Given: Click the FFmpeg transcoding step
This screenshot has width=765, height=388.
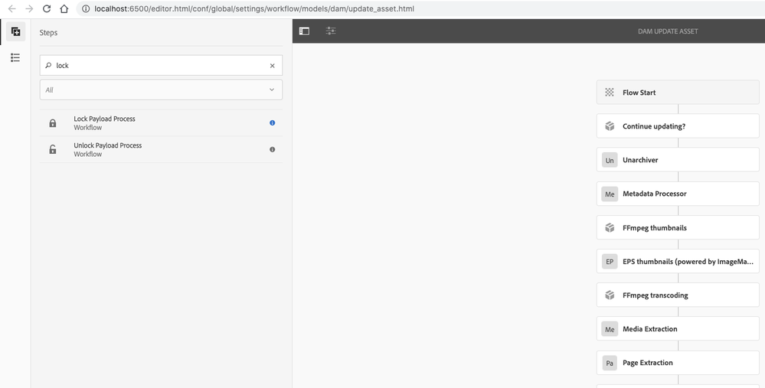Looking at the screenshot, I should click(x=678, y=295).
